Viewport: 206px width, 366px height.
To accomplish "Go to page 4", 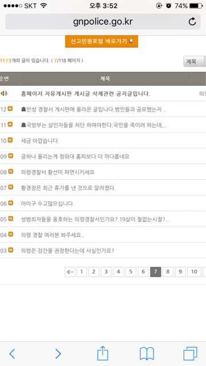I will [x=118, y=272].
